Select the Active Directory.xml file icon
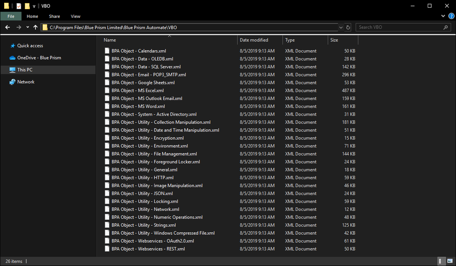 click(107, 114)
